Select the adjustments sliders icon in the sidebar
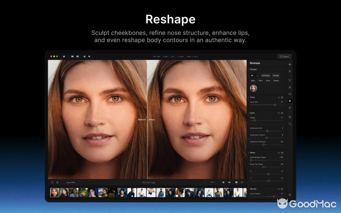 pos(290,87)
